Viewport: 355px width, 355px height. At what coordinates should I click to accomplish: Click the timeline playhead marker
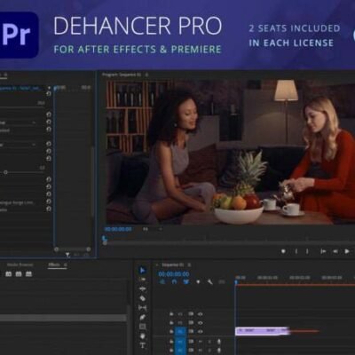(236, 281)
